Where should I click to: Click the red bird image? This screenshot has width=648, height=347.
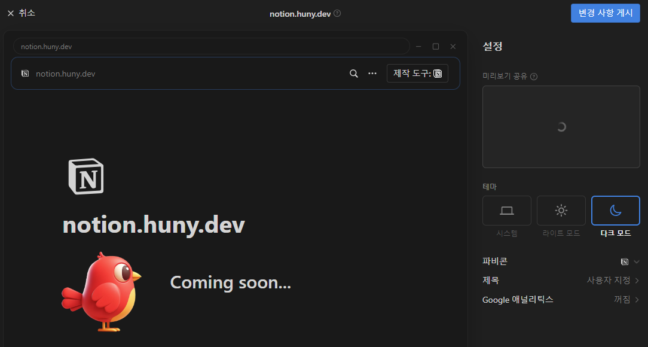(102, 291)
